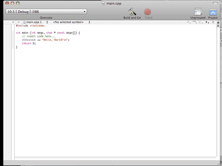Go back with the left history arrow
The image size is (222, 166).
point(13,22)
